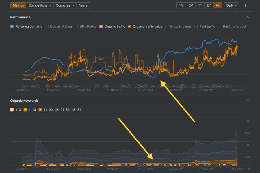Open the three-dot more options menu
This screenshot has height=173, width=260.
click(246, 5)
